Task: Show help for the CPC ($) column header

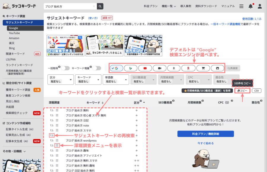Action: click(x=232, y=101)
